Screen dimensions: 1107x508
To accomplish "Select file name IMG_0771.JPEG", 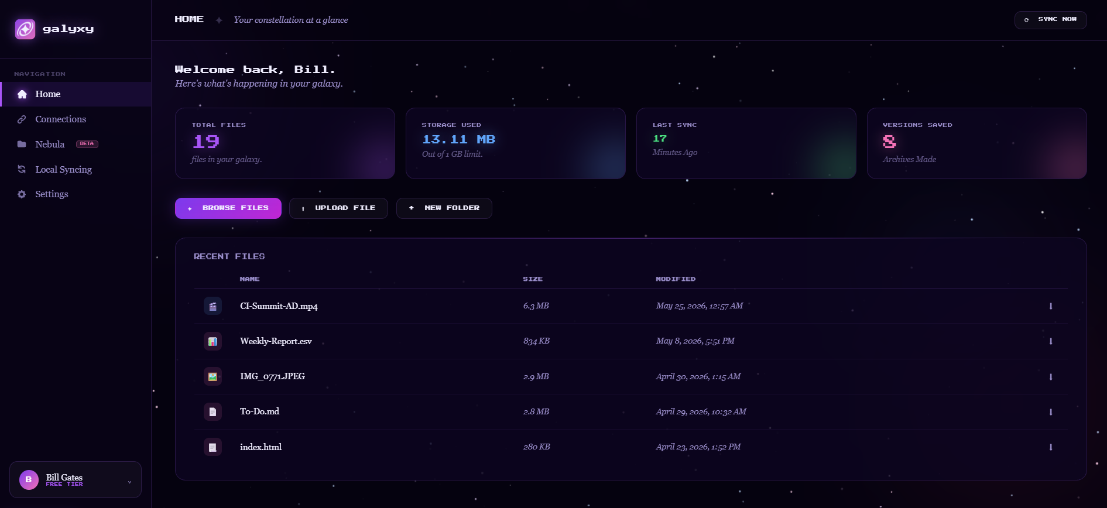I will click(x=272, y=376).
